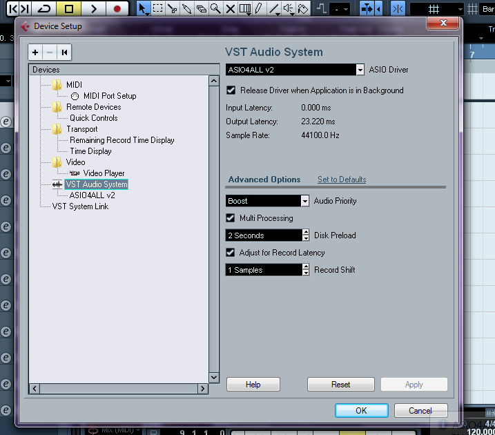Image resolution: width=495 pixels, height=435 pixels.
Task: Select Quick Controls in device tree
Action: point(93,118)
